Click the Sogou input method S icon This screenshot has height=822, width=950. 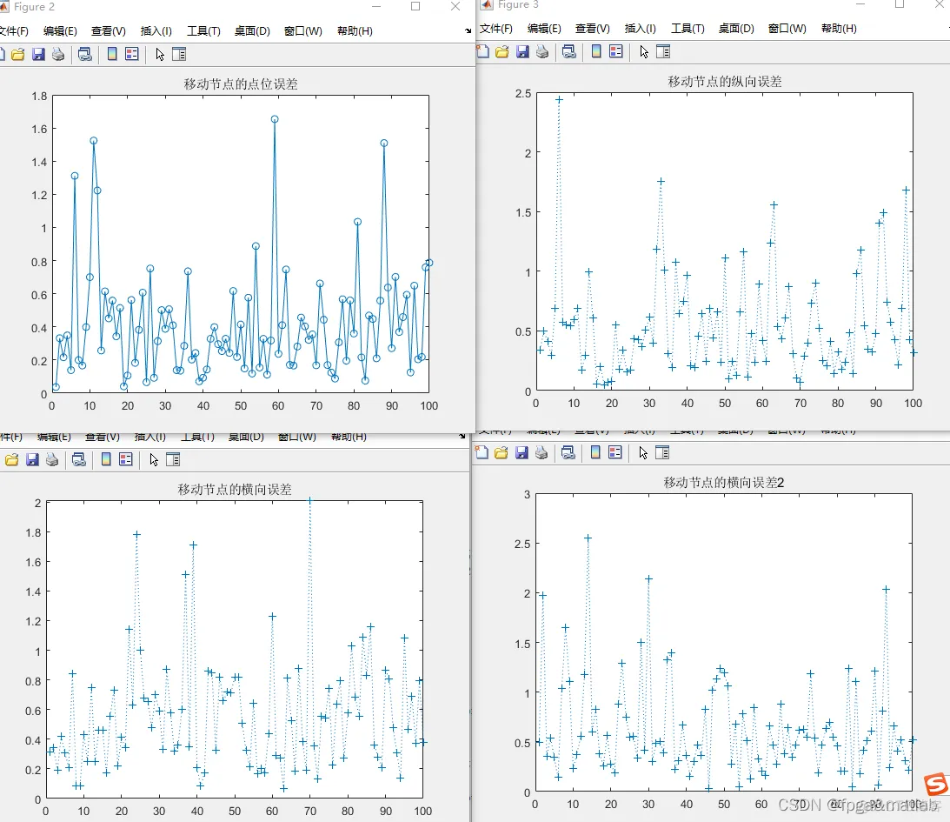936,785
